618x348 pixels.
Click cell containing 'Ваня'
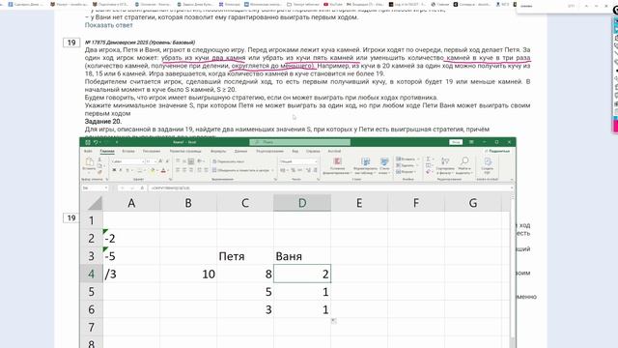pyautogui.click(x=302, y=256)
